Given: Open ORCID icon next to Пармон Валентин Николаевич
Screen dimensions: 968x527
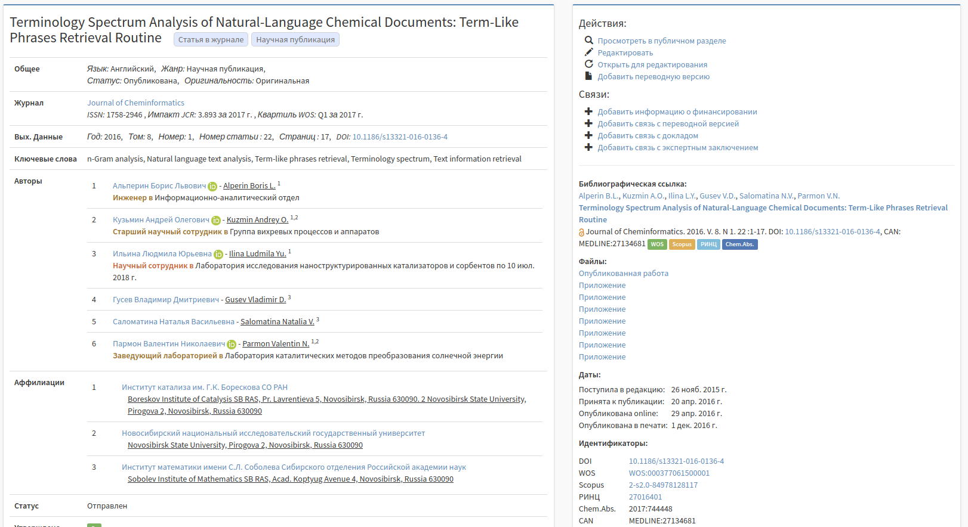Looking at the screenshot, I should coord(232,345).
